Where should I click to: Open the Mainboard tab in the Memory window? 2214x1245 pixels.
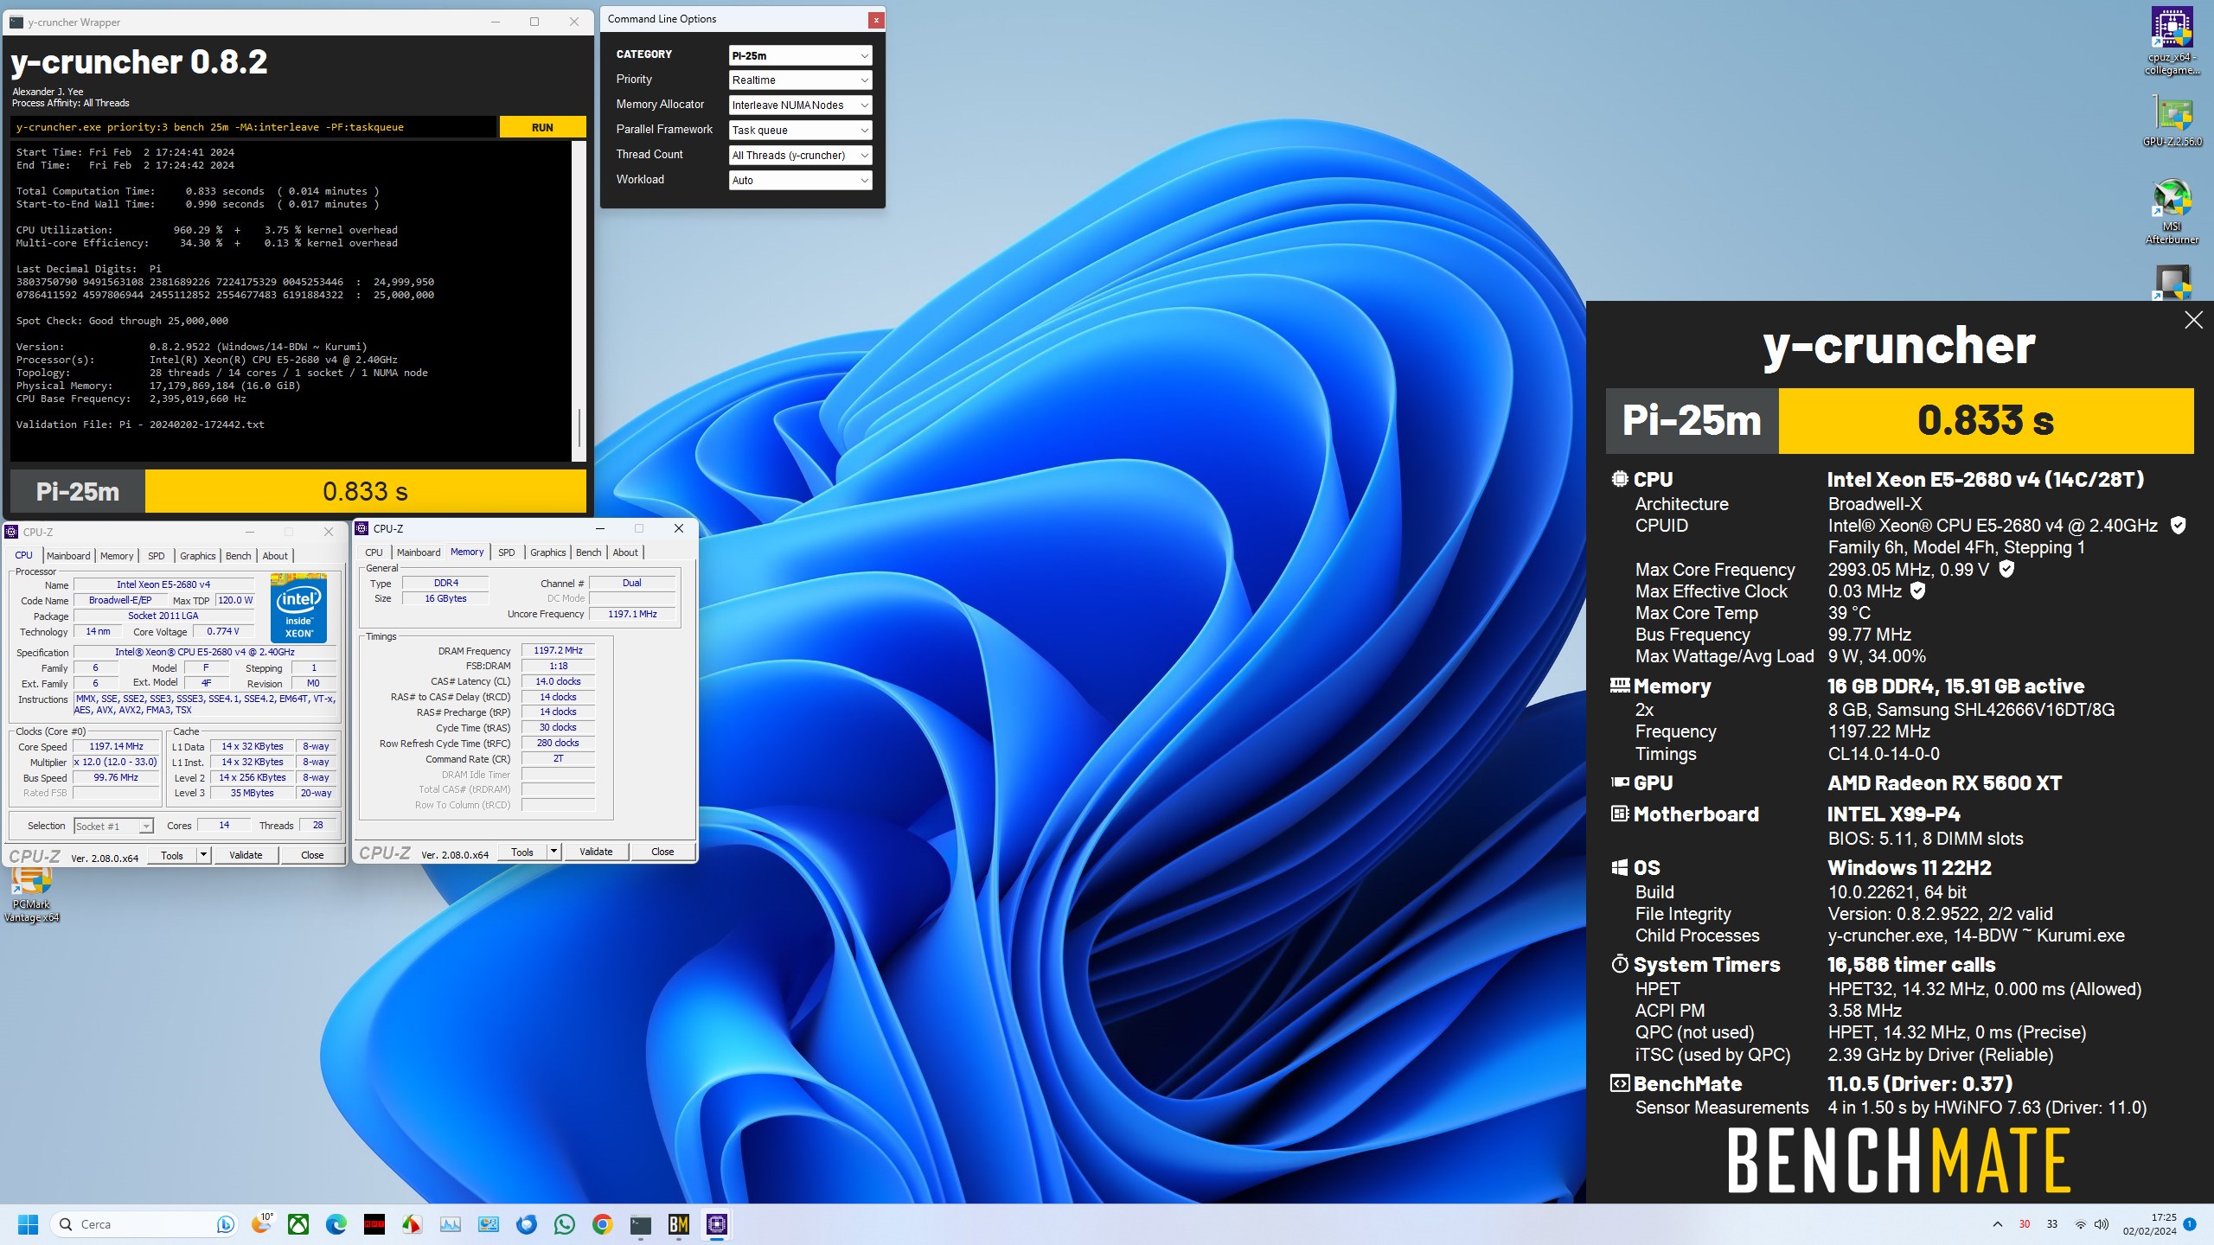(x=419, y=552)
